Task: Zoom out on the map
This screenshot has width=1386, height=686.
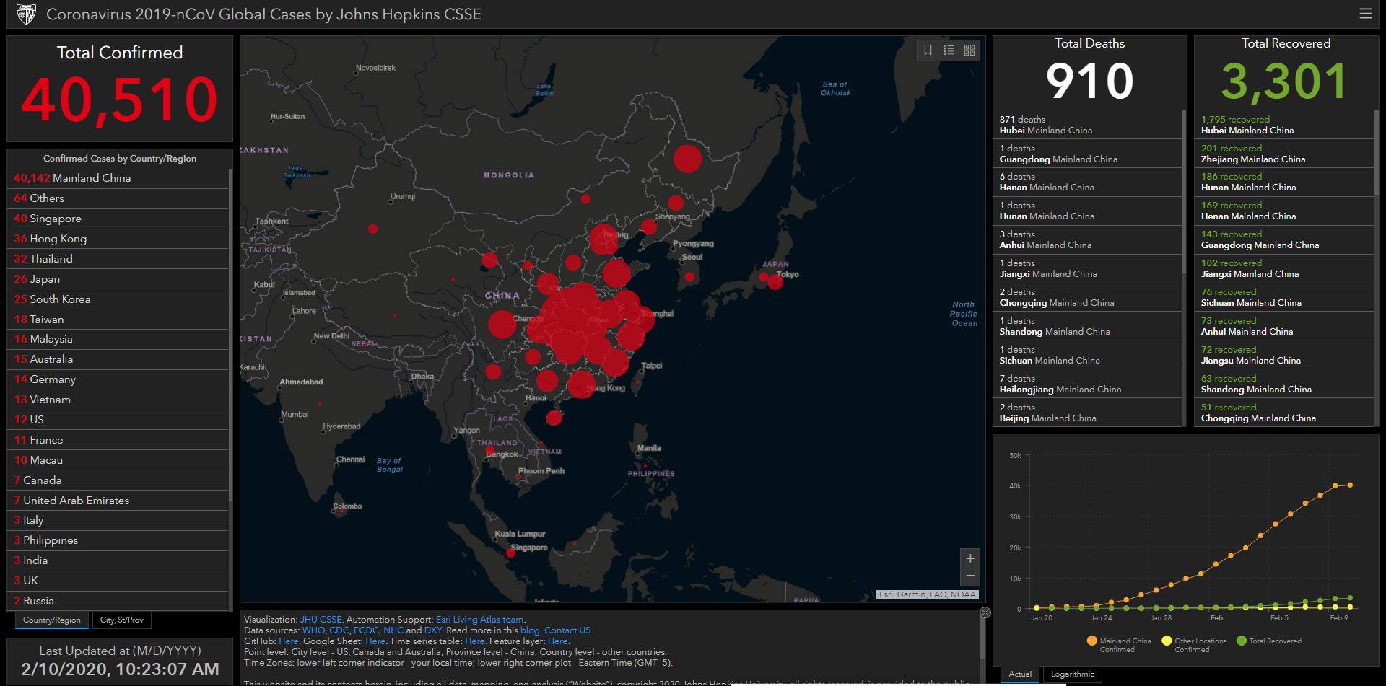Action: pos(970,576)
